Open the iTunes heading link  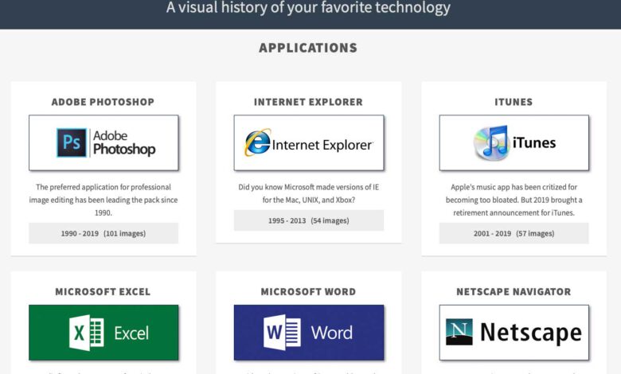coord(514,102)
